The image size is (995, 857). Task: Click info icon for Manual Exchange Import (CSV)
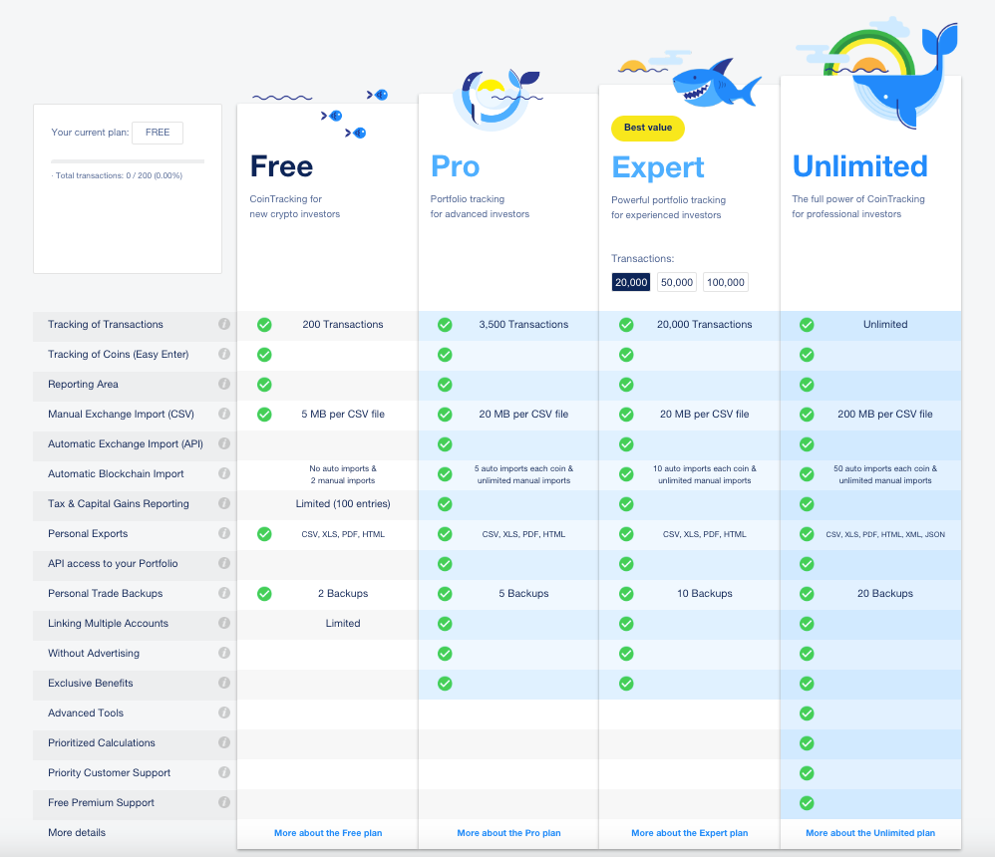[224, 413]
